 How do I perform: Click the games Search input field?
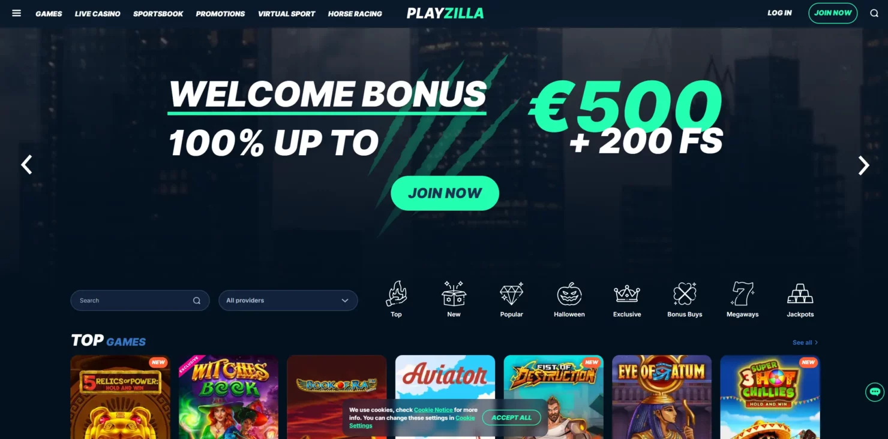(x=140, y=301)
